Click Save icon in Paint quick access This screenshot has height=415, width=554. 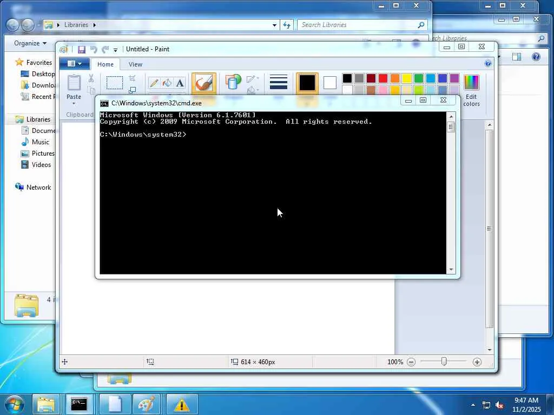point(82,49)
